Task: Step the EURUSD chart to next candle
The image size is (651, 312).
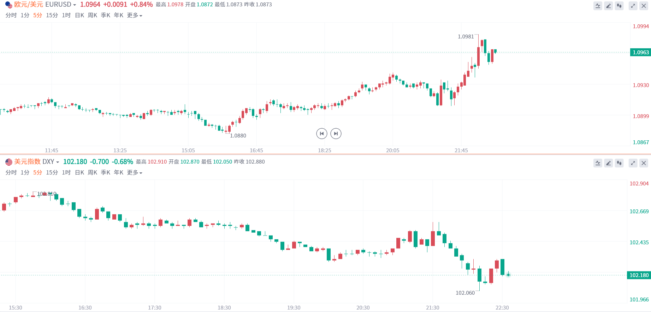Action: click(336, 134)
